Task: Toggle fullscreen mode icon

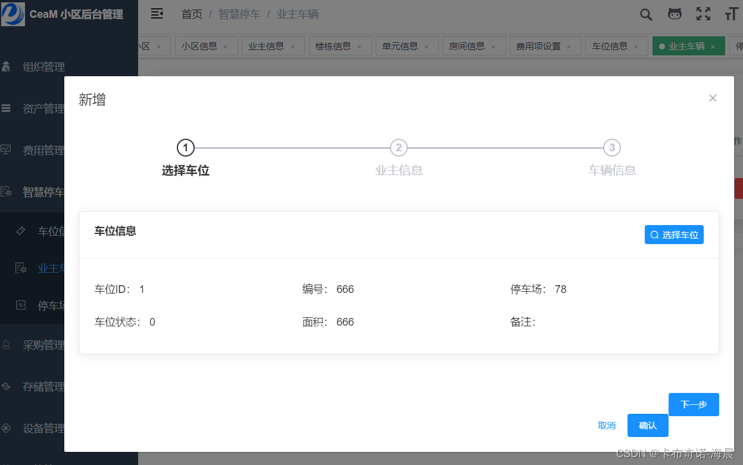Action: pyautogui.click(x=704, y=14)
